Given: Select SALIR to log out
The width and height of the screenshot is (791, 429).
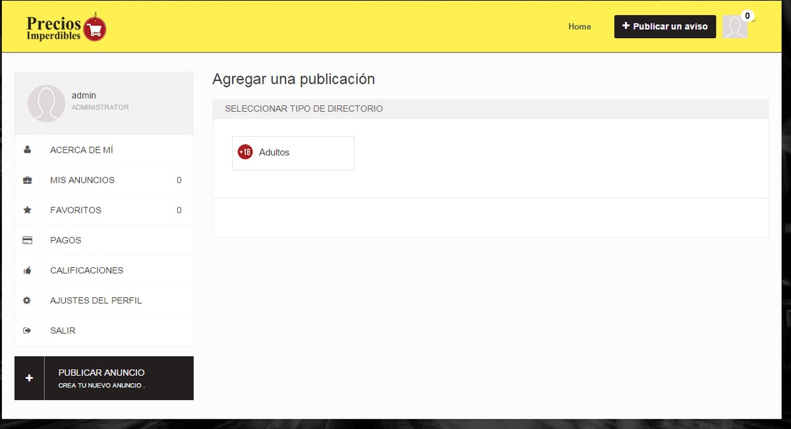Looking at the screenshot, I should pyautogui.click(x=104, y=330).
